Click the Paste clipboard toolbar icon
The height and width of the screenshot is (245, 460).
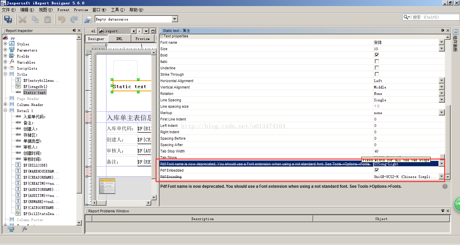coord(48,19)
